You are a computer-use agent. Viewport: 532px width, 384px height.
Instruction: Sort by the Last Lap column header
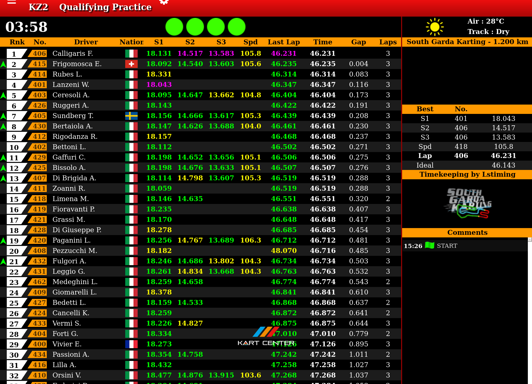pos(284,42)
